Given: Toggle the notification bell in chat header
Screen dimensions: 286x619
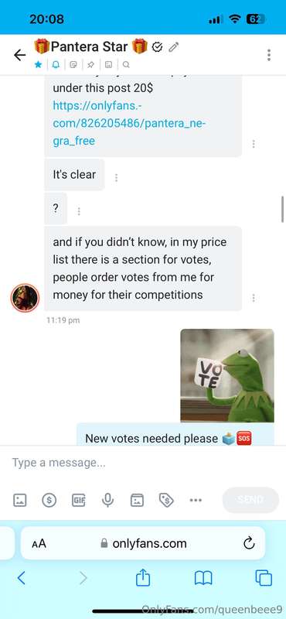Looking at the screenshot, I should 56,65.
